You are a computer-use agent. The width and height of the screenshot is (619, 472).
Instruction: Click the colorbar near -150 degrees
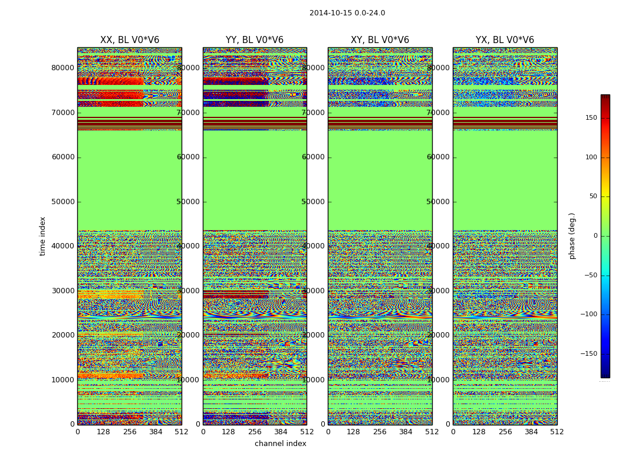(605, 353)
